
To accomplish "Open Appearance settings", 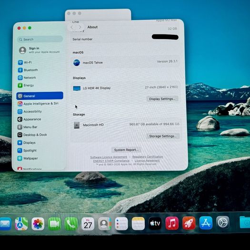I will point(30,119).
